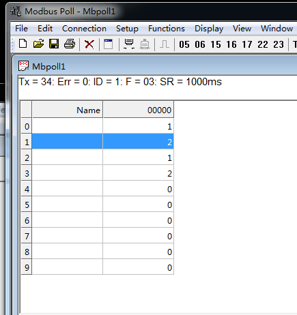This screenshot has height=315, width=297.
Task: Click value cell of register 8
Action: pyautogui.click(x=139, y=252)
